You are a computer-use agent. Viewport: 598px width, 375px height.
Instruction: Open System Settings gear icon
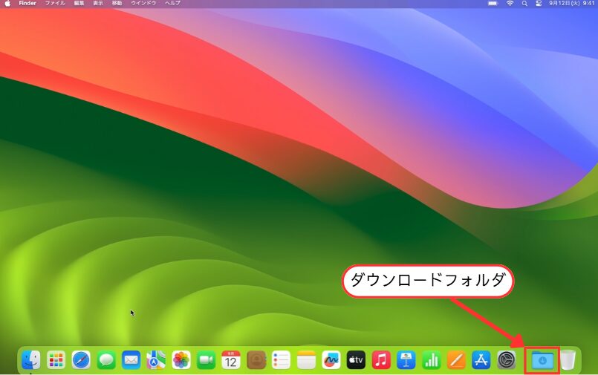506,360
